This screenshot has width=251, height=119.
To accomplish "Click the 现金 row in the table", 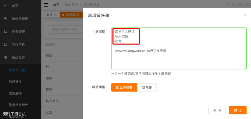I will tap(63, 56).
